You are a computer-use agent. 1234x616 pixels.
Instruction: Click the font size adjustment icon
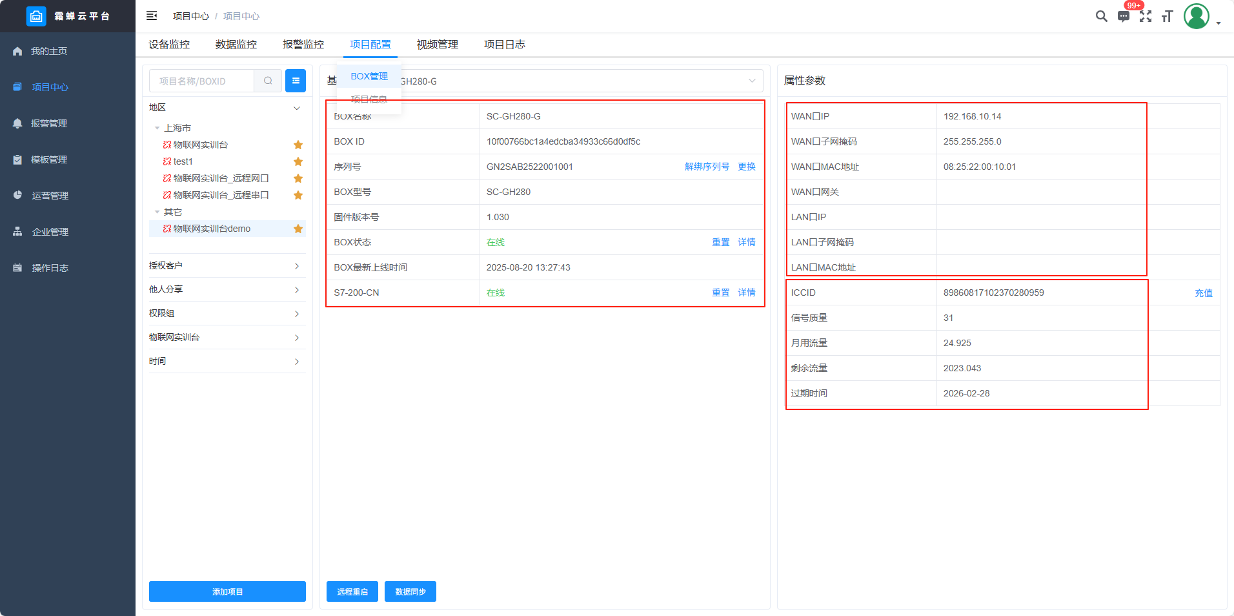tap(1167, 17)
